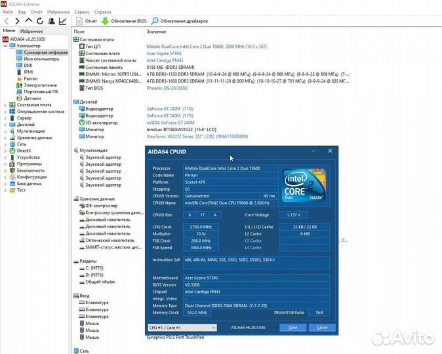Open the Acer Aspire 5739G link
Viewport: 442px width, 354px height.
tap(164, 53)
